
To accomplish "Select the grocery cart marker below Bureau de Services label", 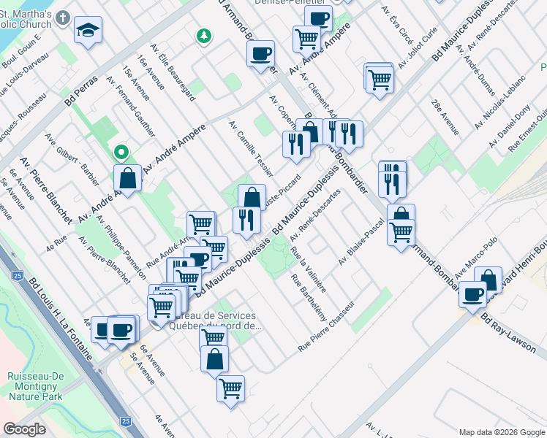I will pos(213,338).
